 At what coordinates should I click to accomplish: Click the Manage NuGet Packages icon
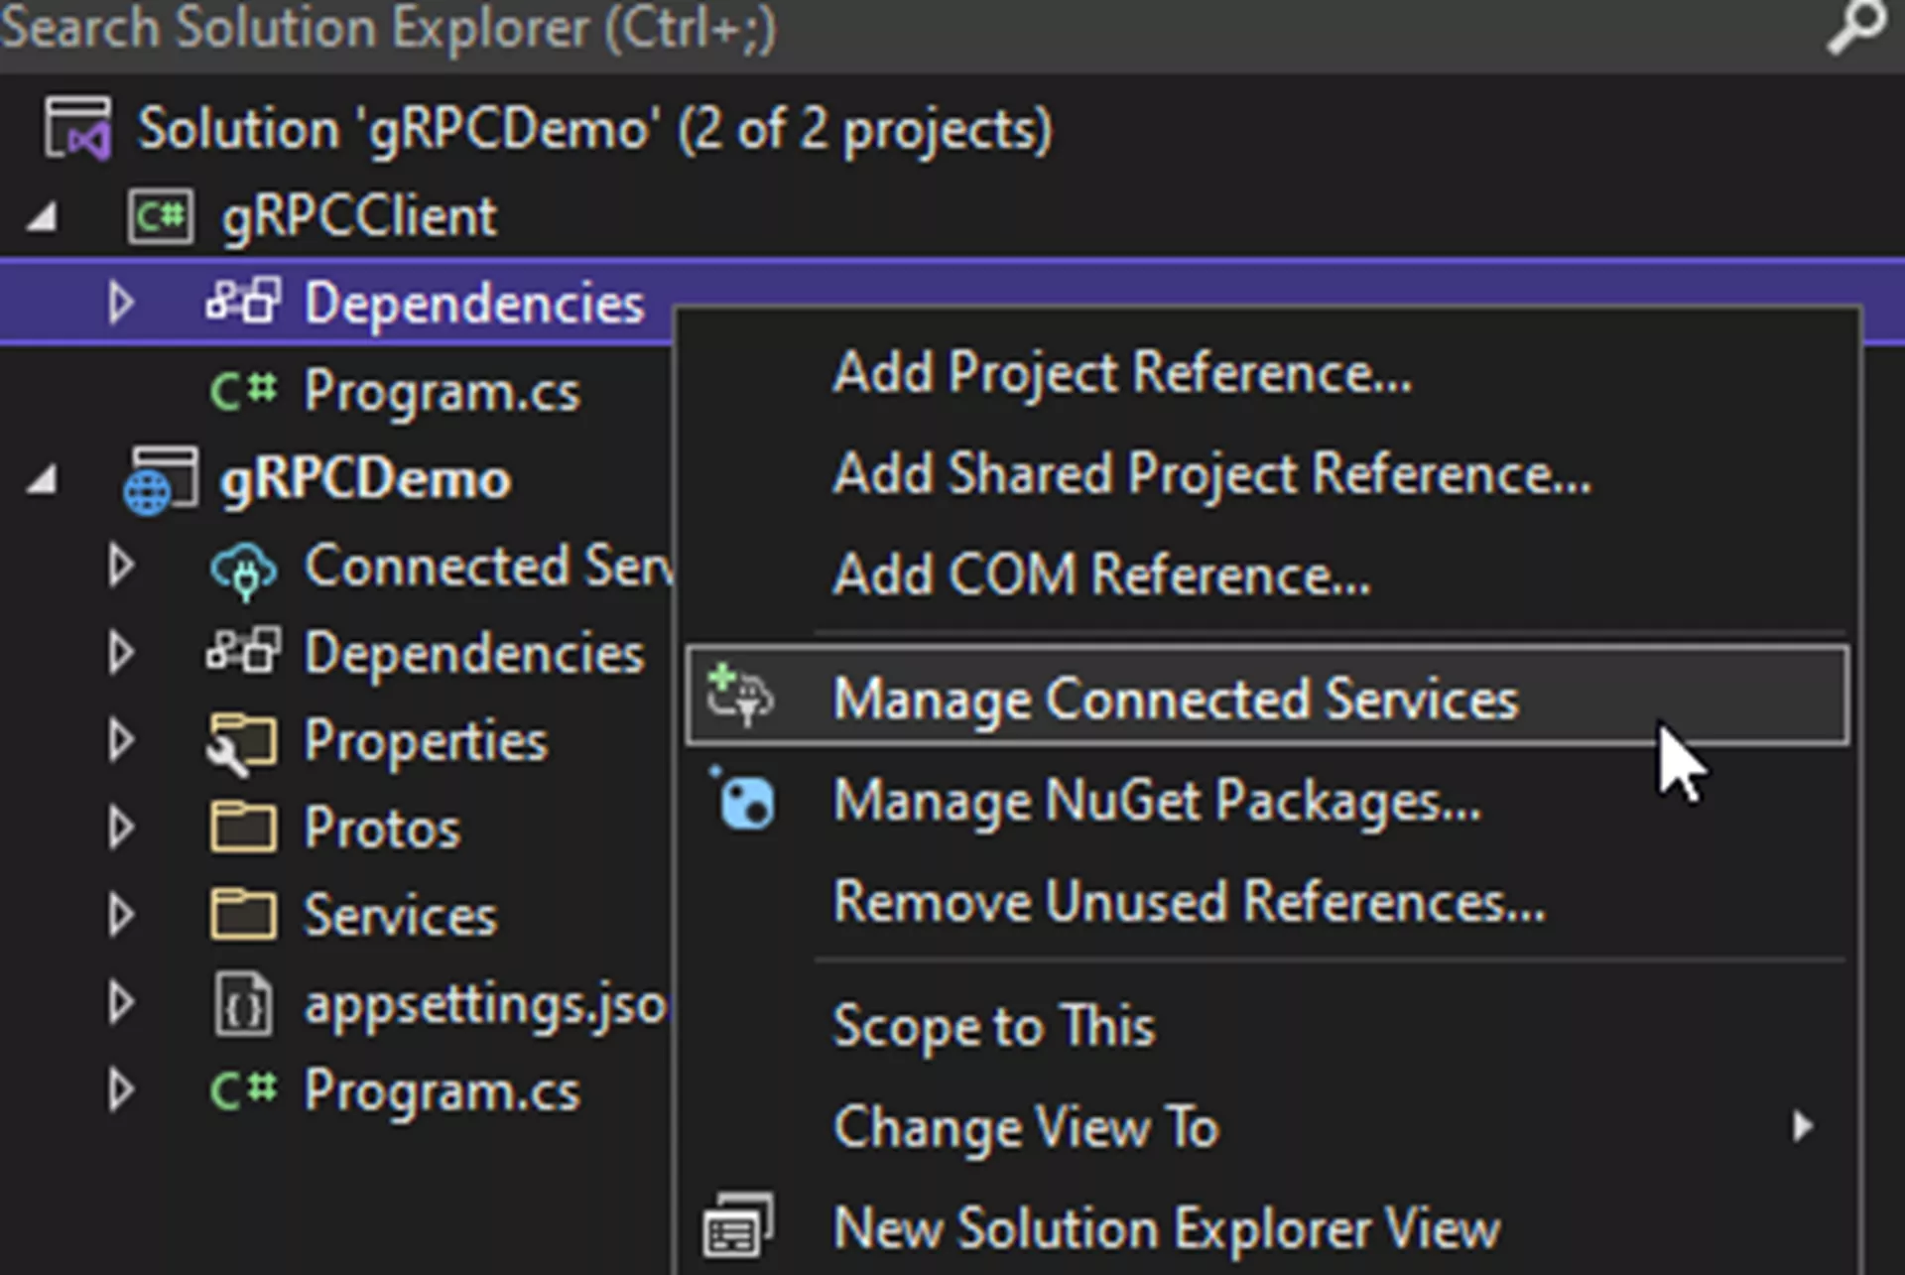[745, 802]
